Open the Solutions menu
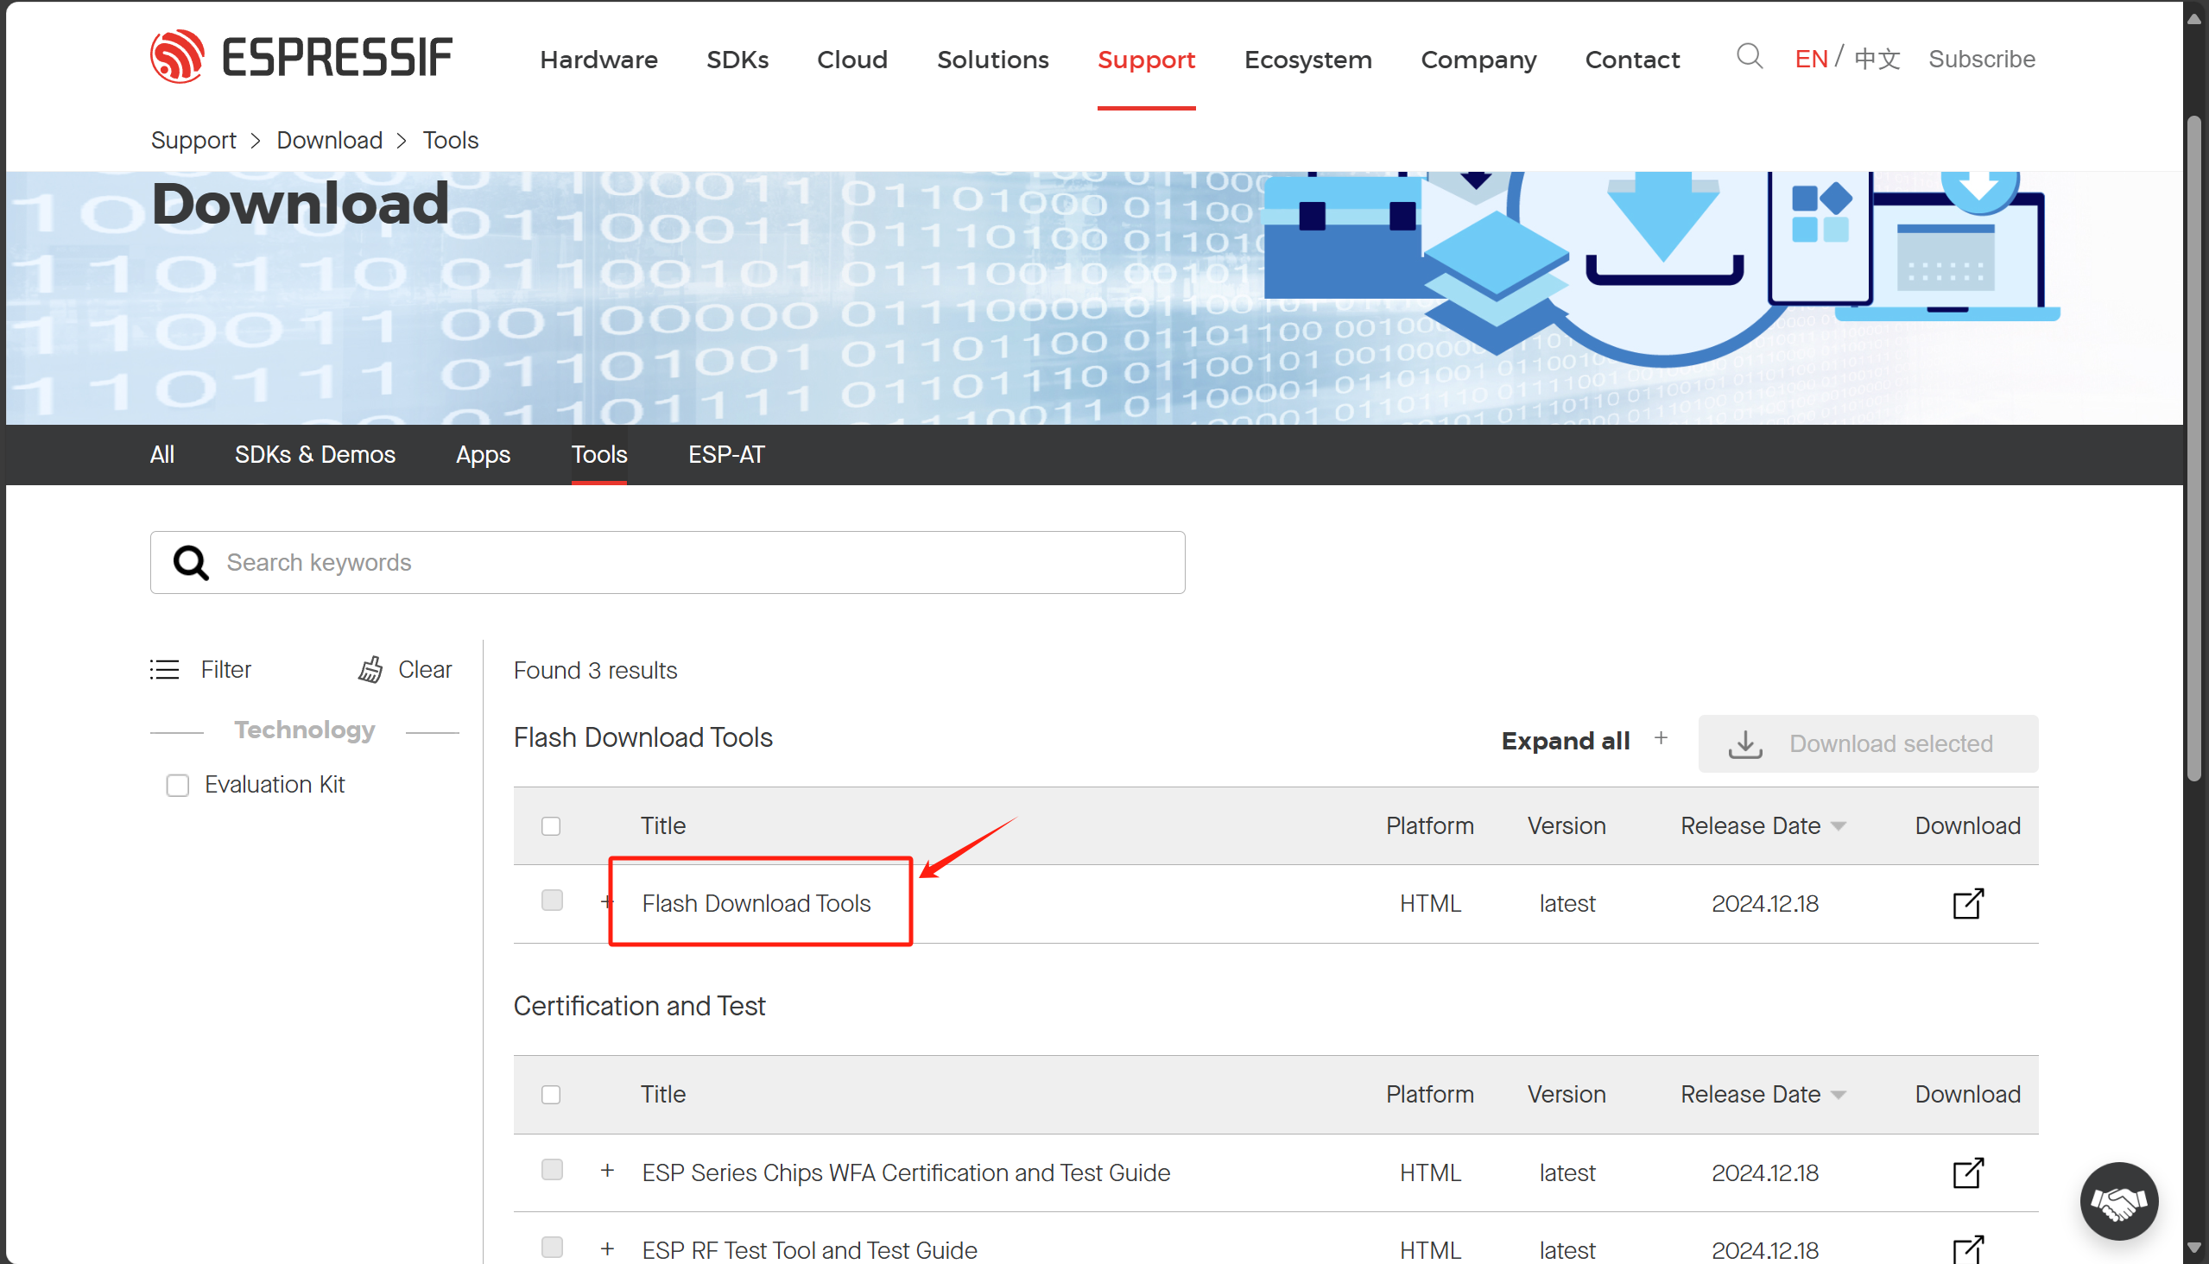This screenshot has width=2209, height=1264. coord(992,59)
